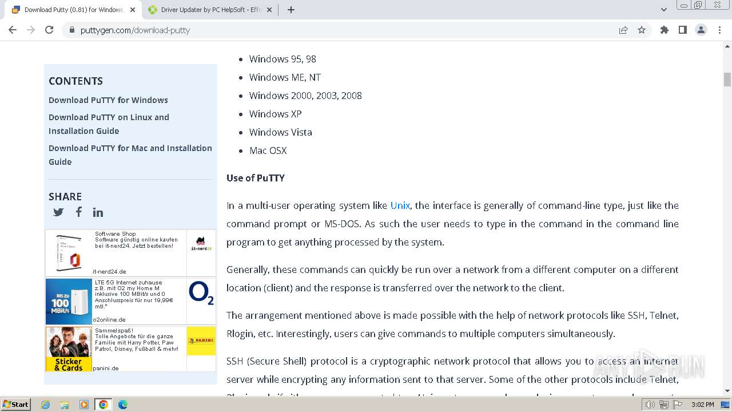
Task: Open File Explorer from taskbar
Action: tap(65, 405)
